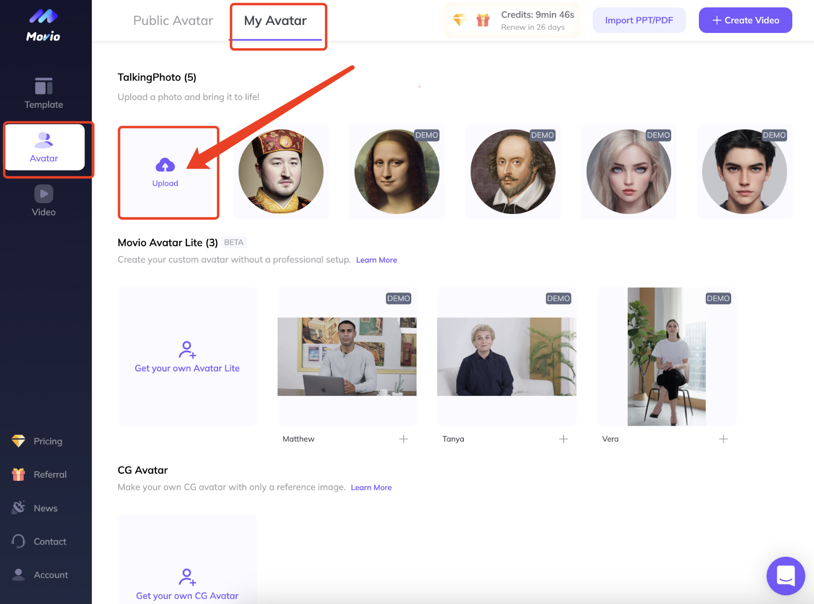Select the Tanya avatar thumbnail
814x604 pixels.
[507, 357]
